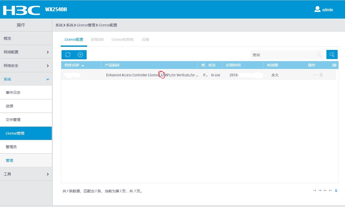Screen dimensions: 345x207
Task: Add a new license with plus icon
Action: (x=80, y=55)
